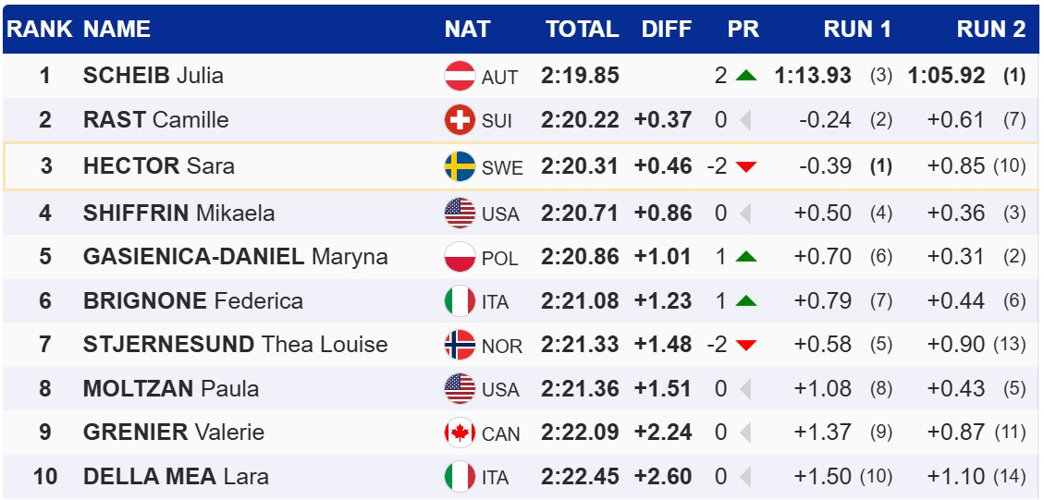
Task: Sort by the RANK column header
Action: 39,30
